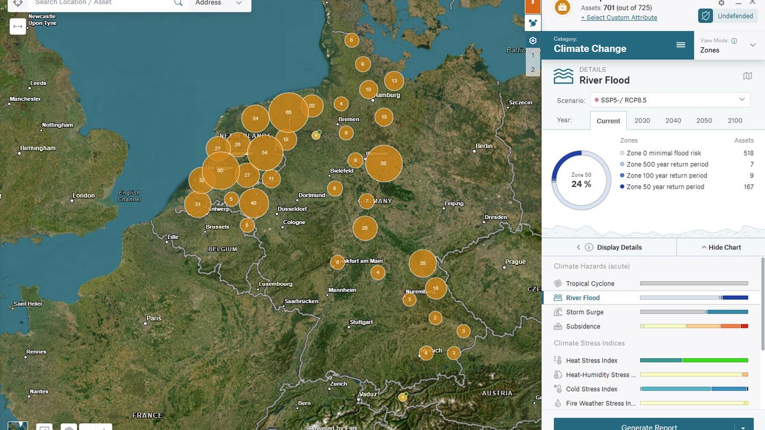The height and width of the screenshot is (430, 765).
Task: Open the Climate Change category hamburger menu
Action: (x=680, y=45)
